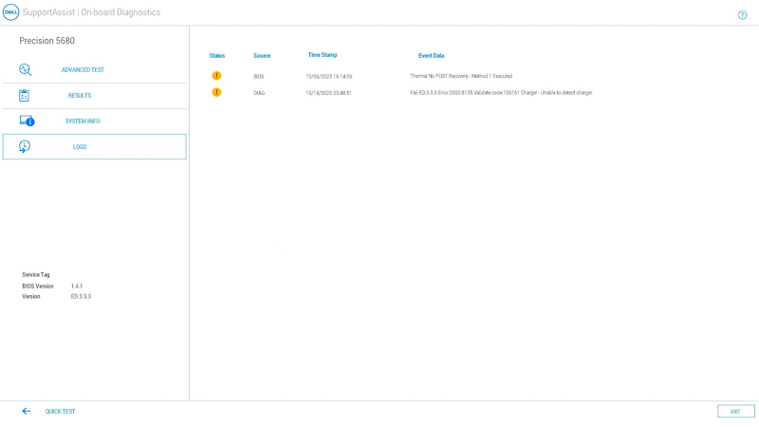Click the Exit button
This screenshot has height=427, width=759.
736,412
